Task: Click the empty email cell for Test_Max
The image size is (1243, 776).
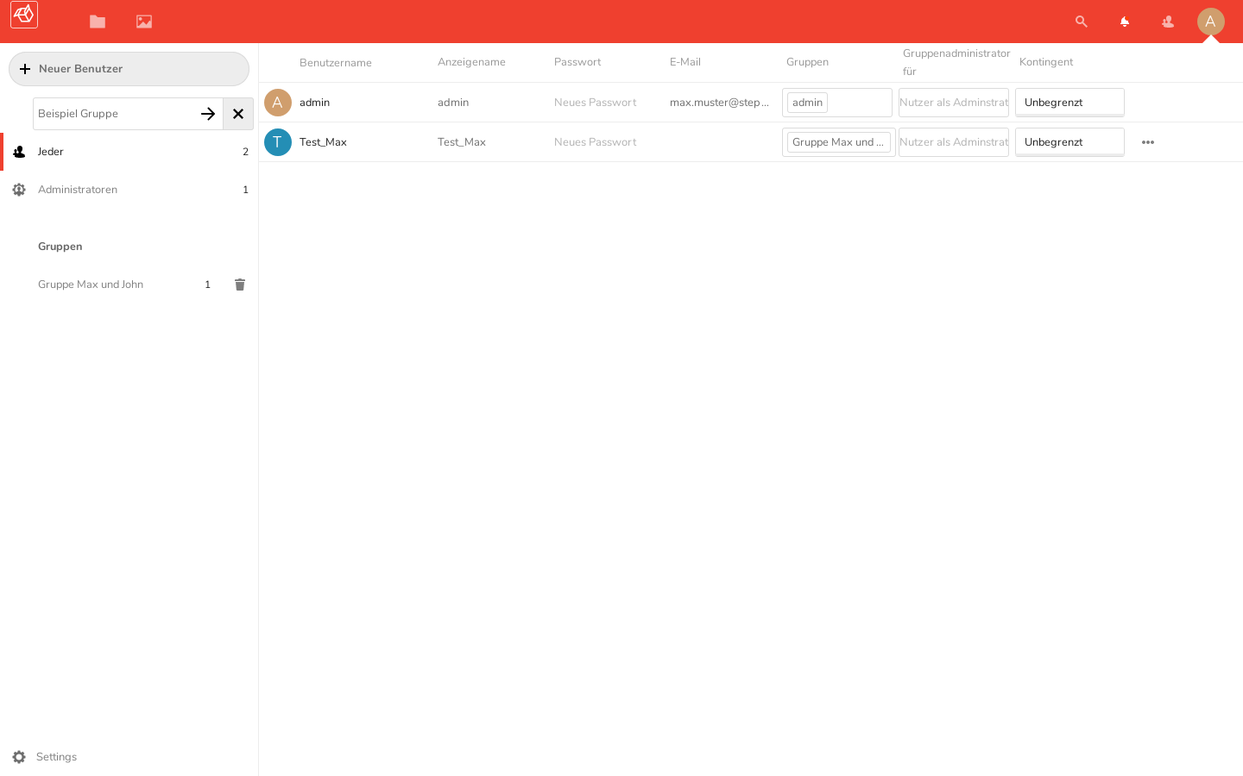Action: click(x=720, y=142)
